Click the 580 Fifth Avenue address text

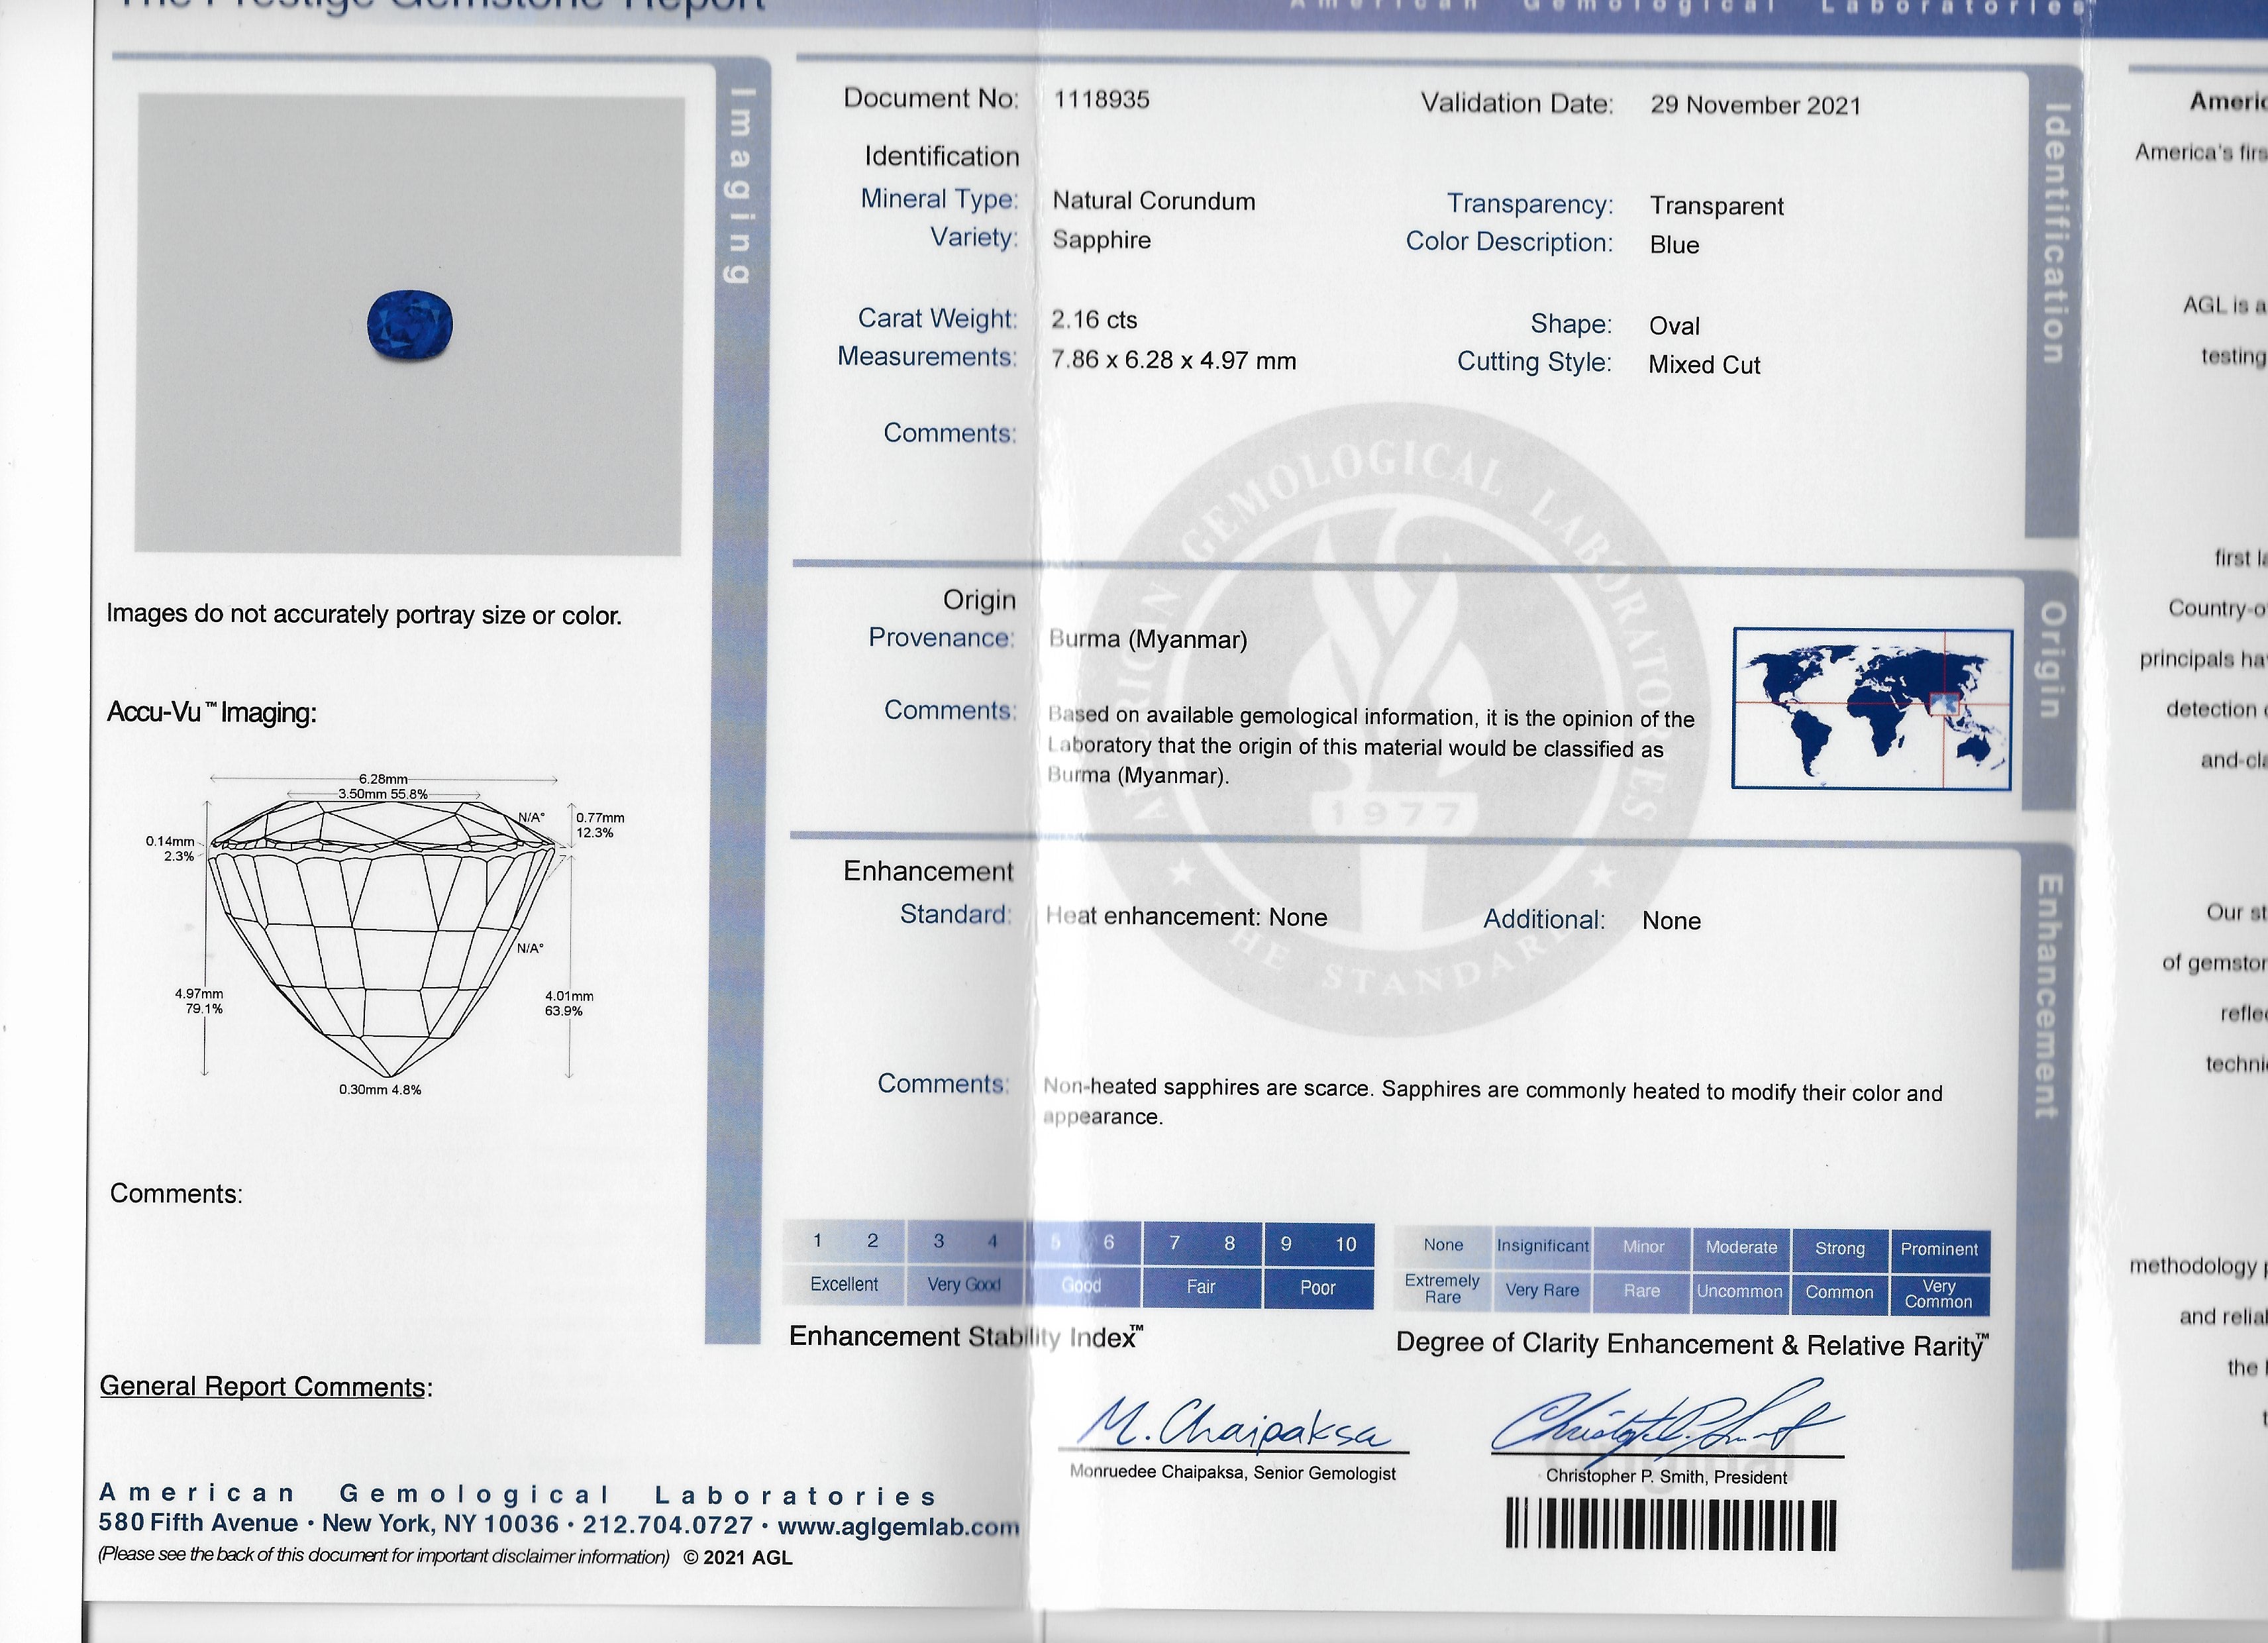pyautogui.click(x=198, y=1523)
